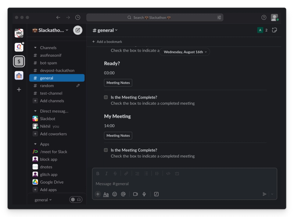Click the blockquote icon

pos(157,174)
